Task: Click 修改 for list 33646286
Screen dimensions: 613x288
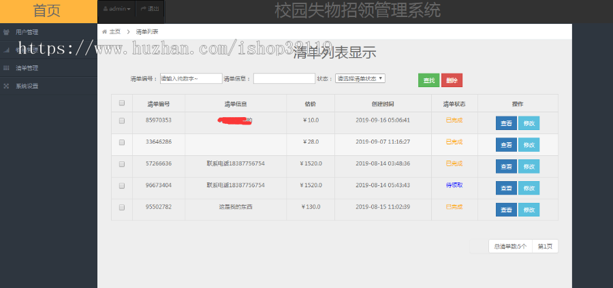Action: click(529, 144)
